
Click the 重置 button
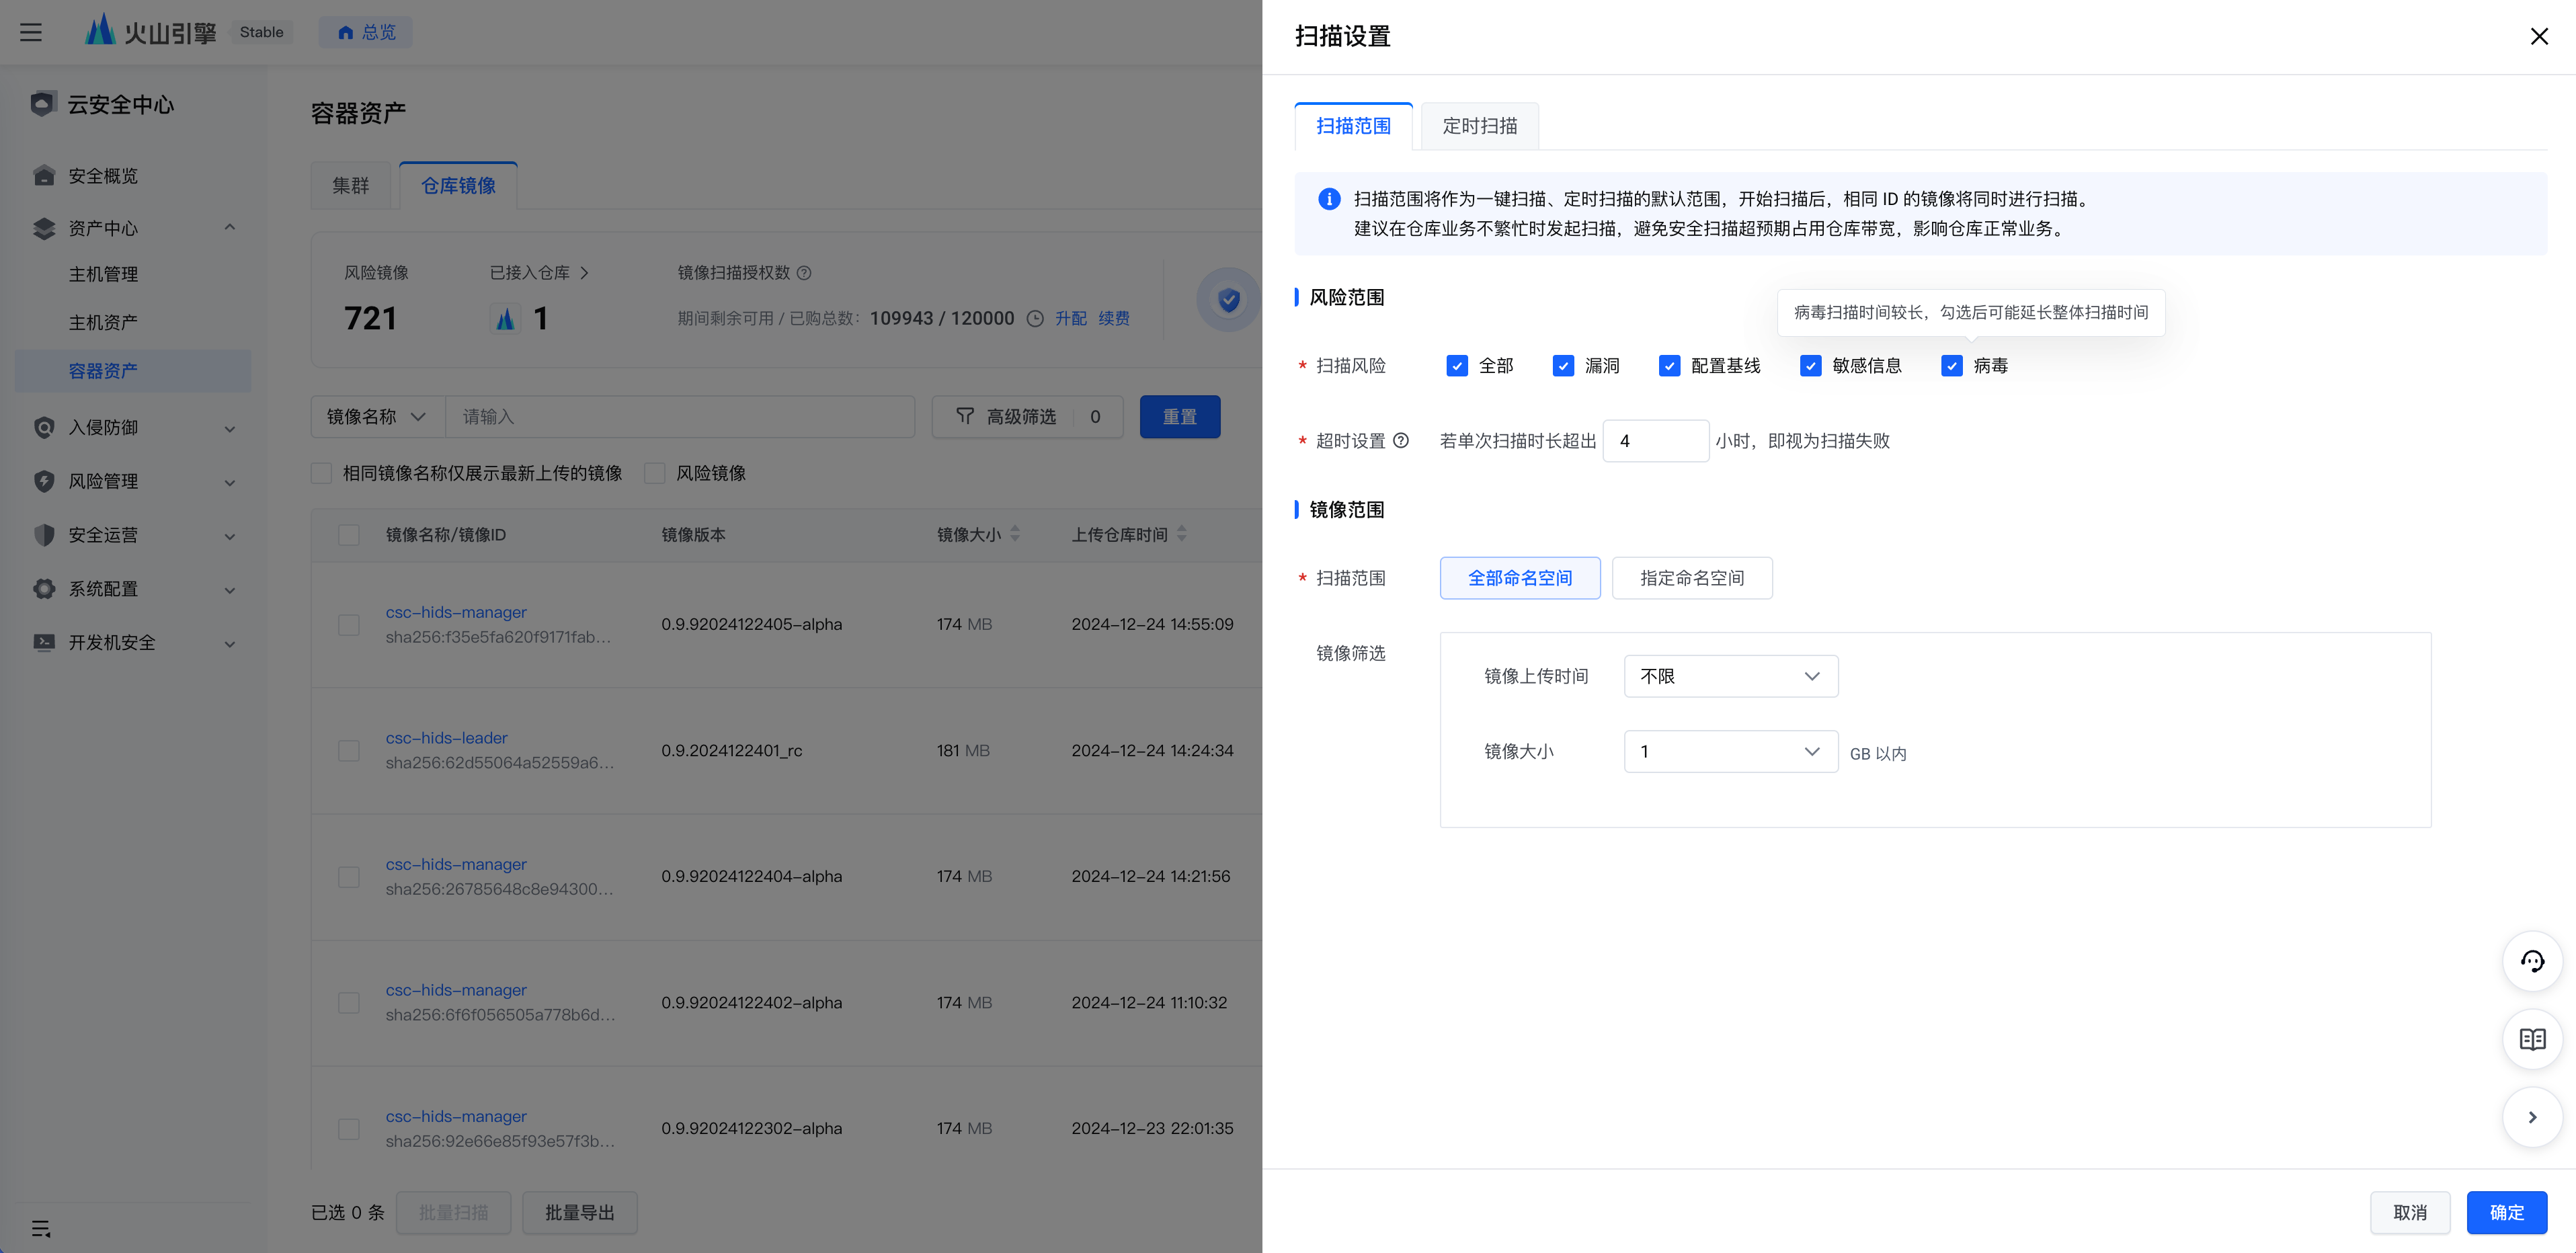pos(1180,416)
